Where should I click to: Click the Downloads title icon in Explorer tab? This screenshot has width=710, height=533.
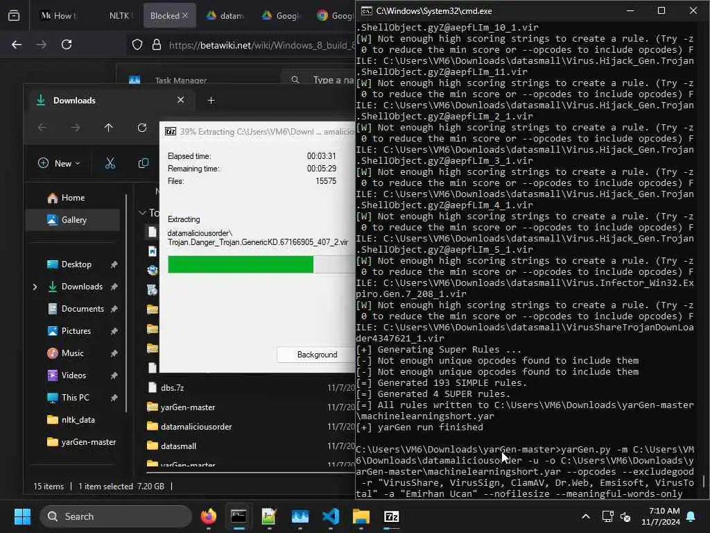[41, 100]
